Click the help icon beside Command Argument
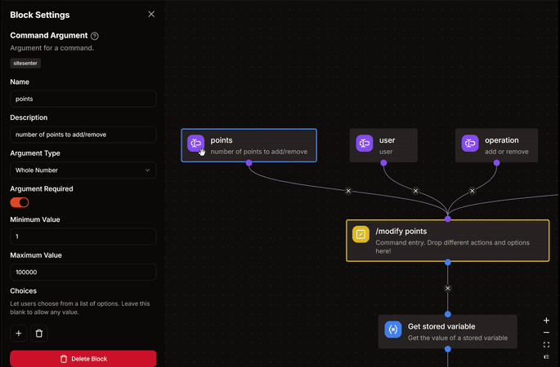This screenshot has width=560, height=367. click(x=95, y=36)
